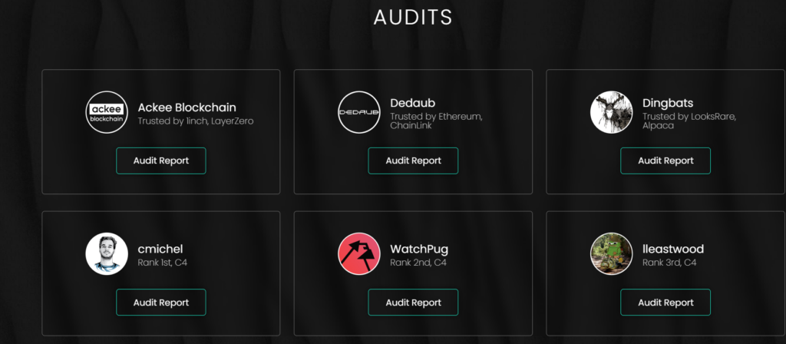Click the Dedaub circular logo
This screenshot has width=786, height=344.
pos(359,112)
